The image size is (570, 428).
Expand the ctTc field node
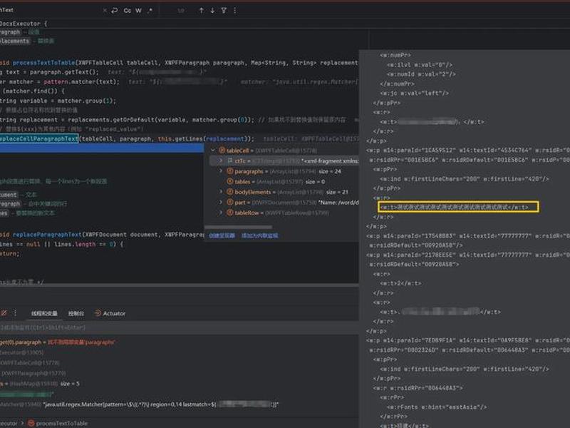click(220, 160)
